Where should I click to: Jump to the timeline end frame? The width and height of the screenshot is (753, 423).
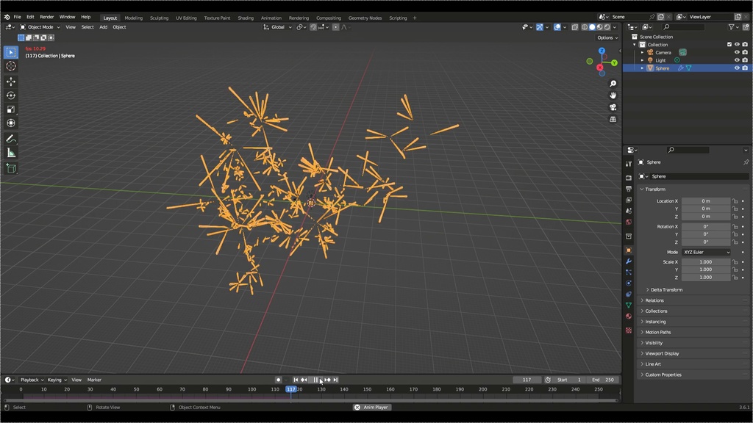335,380
